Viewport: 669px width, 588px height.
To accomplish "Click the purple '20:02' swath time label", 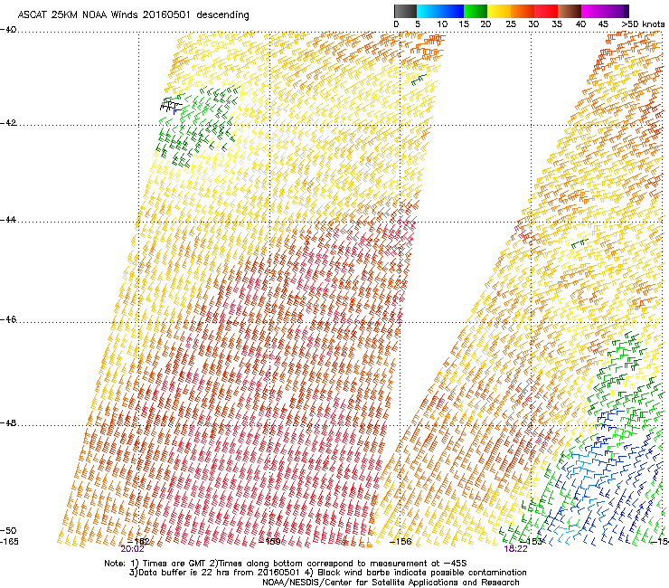I will pyautogui.click(x=132, y=549).
